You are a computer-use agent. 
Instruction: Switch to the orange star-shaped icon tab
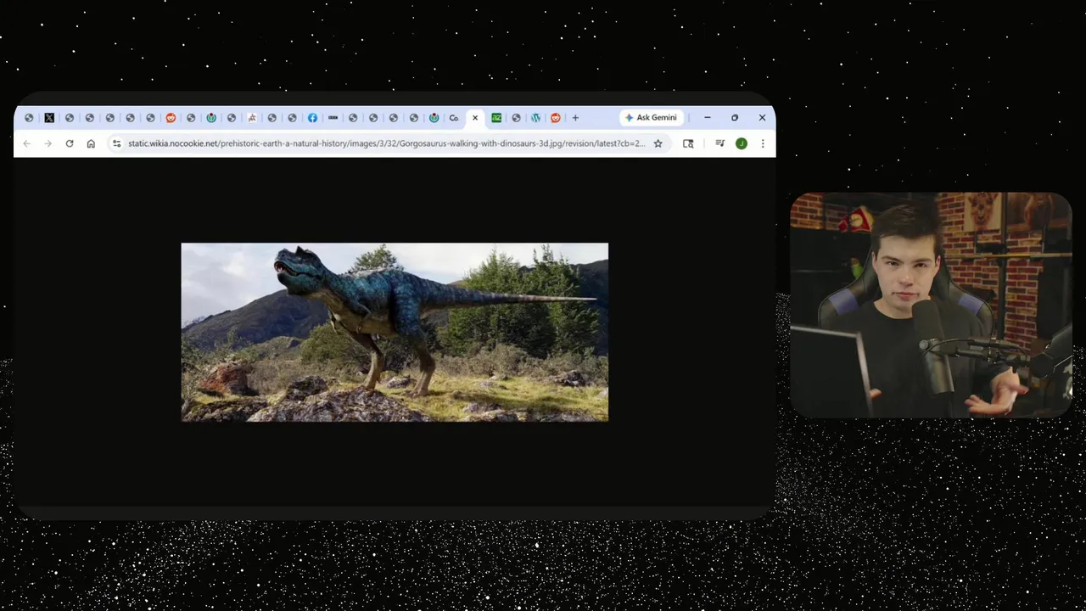(252, 118)
